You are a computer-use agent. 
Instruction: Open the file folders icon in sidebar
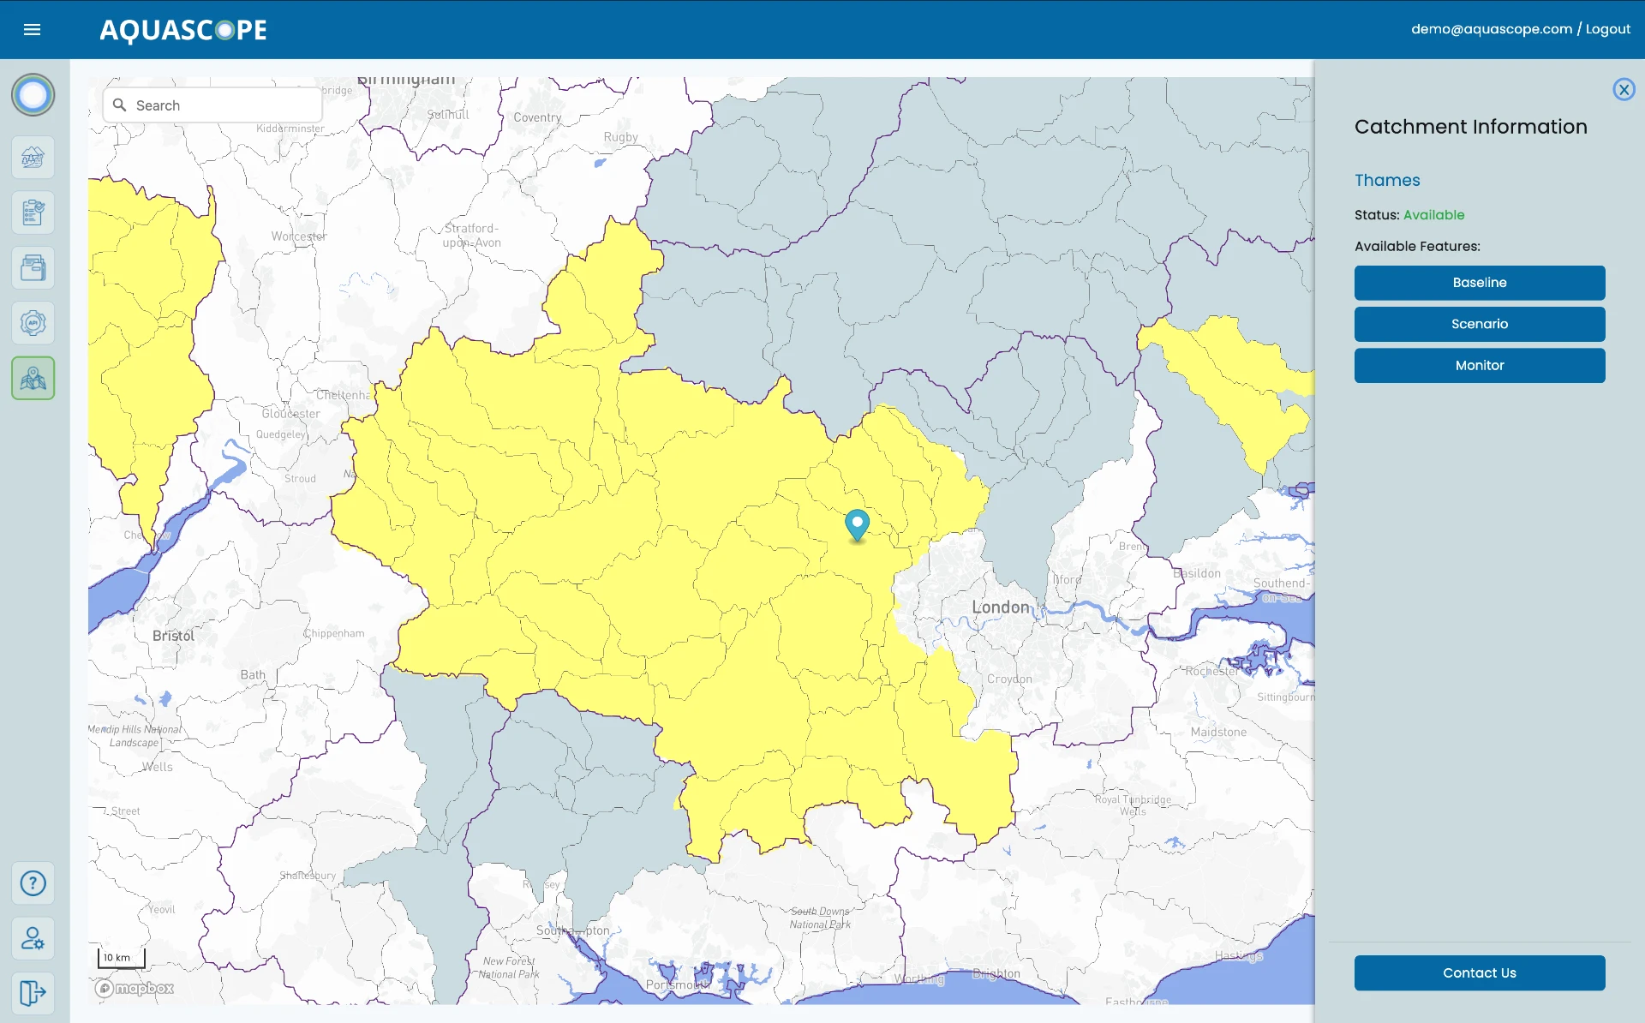[x=33, y=268]
